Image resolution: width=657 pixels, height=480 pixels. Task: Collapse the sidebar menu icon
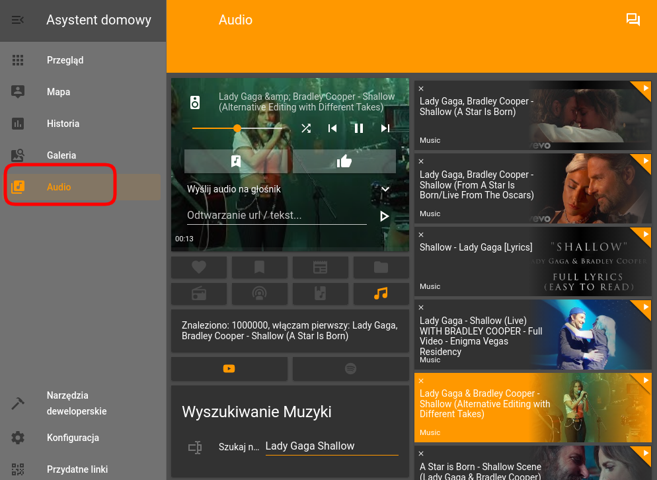click(18, 20)
